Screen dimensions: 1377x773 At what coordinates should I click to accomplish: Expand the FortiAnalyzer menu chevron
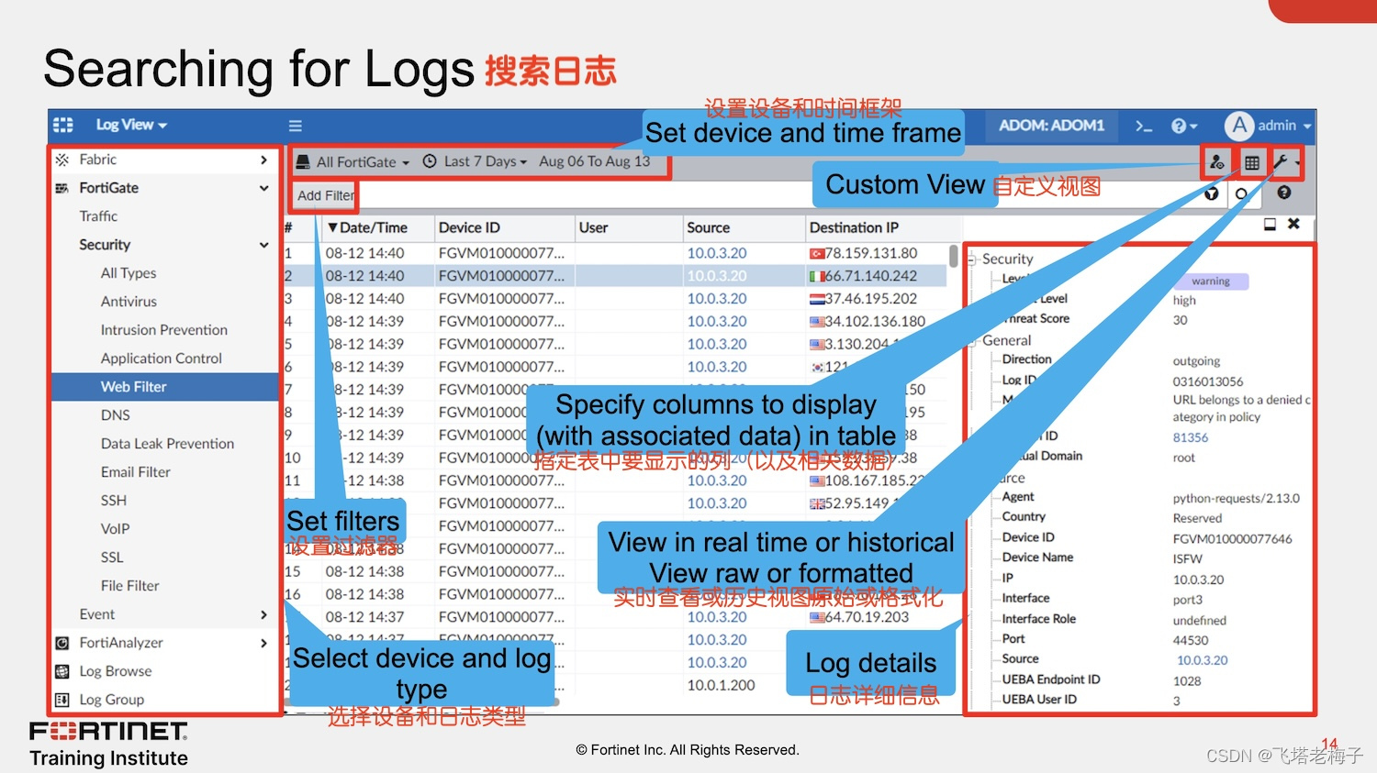coord(263,643)
